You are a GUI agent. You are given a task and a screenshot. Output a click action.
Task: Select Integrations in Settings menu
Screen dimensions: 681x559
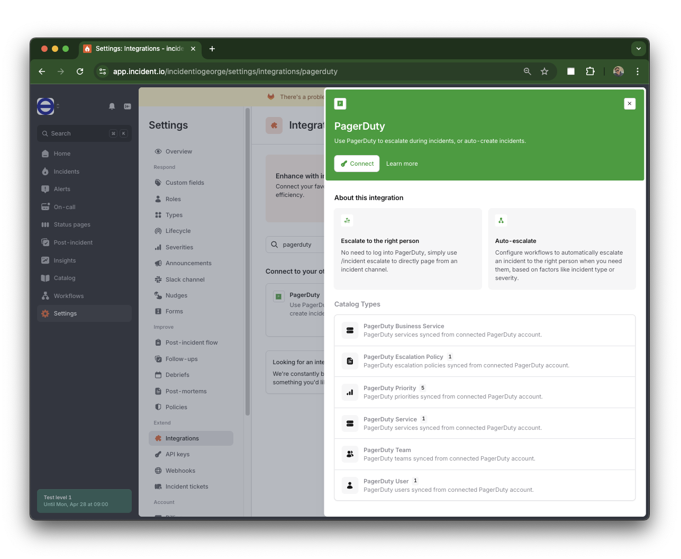click(191, 438)
